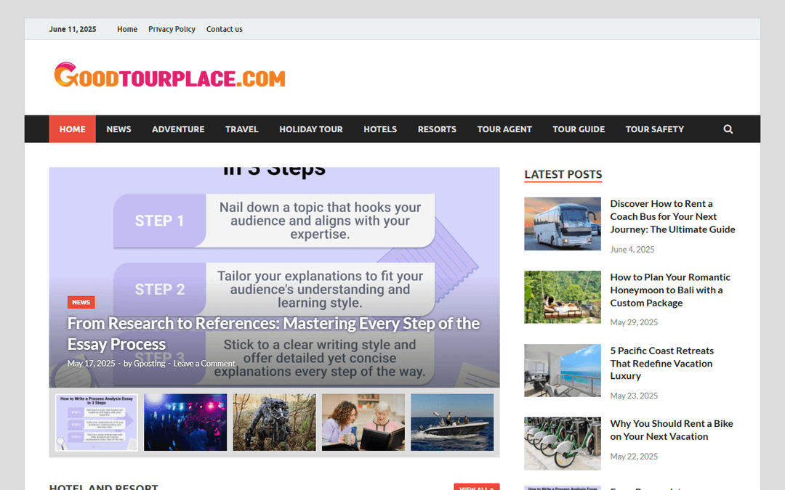Click the Latest Posts heading
The image size is (785, 490).
(563, 174)
